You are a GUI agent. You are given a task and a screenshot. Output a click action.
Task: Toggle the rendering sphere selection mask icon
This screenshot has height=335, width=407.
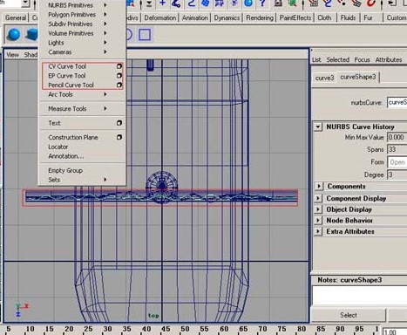point(248,3)
